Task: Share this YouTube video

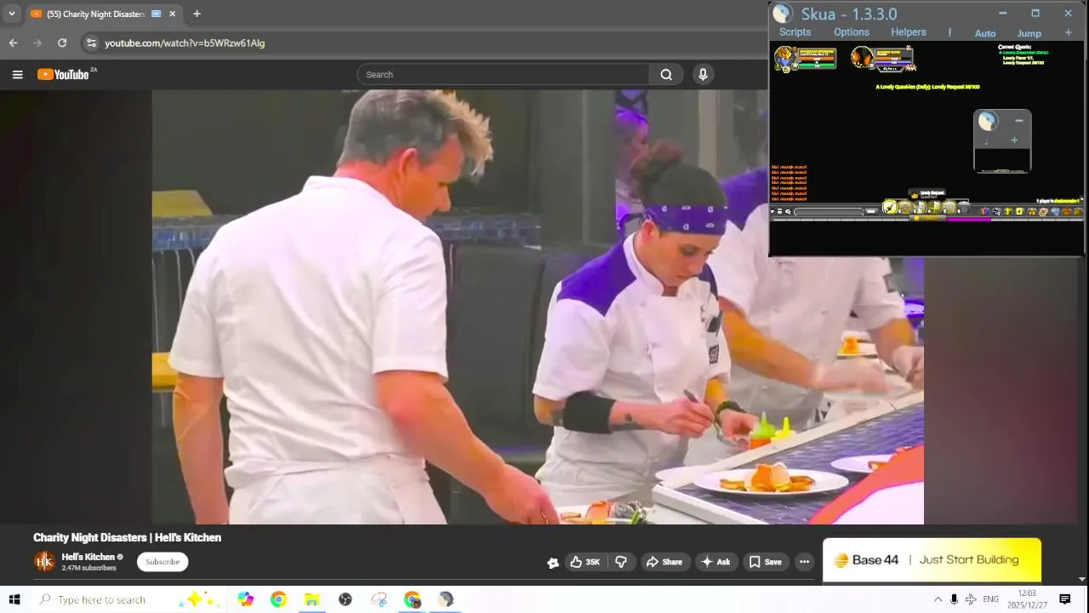Action: point(664,562)
